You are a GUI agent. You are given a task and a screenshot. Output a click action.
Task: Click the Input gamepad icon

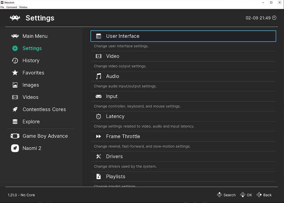pos(98,96)
